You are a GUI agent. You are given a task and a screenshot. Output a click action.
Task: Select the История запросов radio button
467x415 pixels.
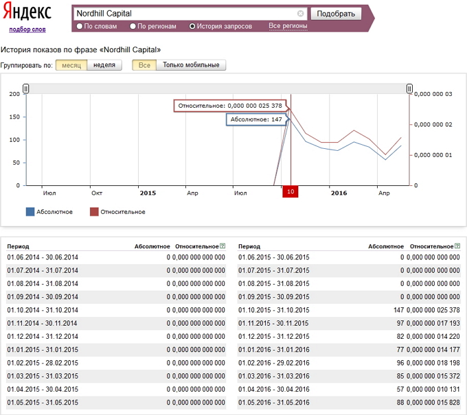pos(192,26)
